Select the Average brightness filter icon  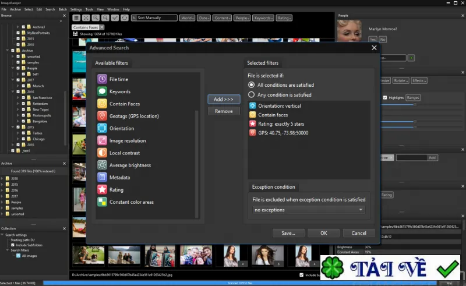(x=102, y=165)
